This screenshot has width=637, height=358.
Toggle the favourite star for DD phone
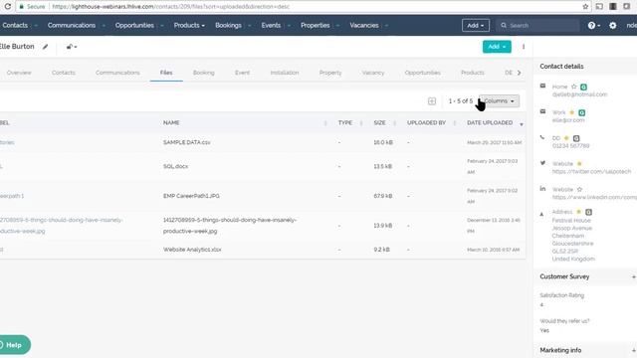tap(566, 138)
